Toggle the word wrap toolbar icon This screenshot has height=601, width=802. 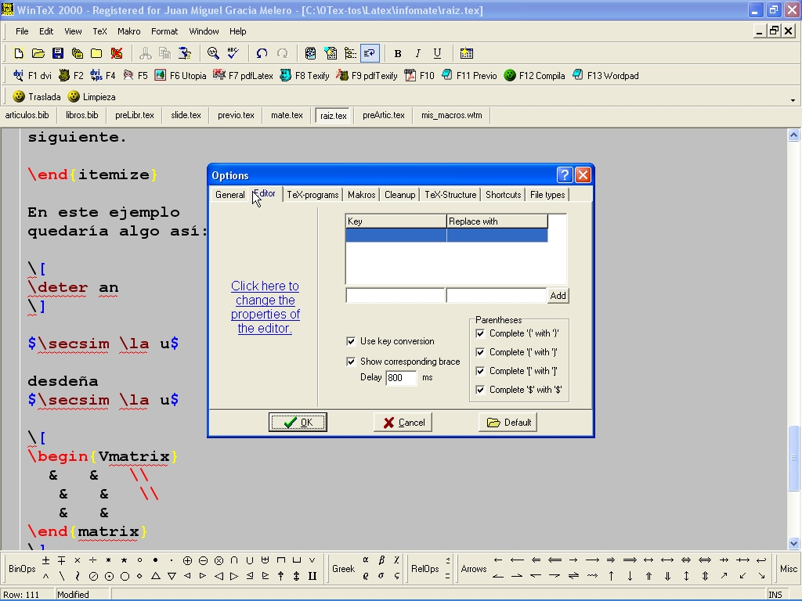point(370,53)
